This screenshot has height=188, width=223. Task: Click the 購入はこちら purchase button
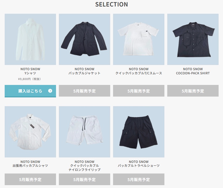(x=30, y=91)
